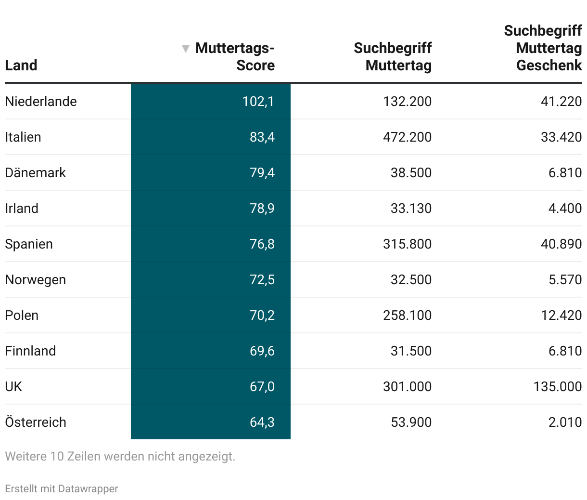Select the Italien row label
The height and width of the screenshot is (500, 587).
click(x=23, y=137)
